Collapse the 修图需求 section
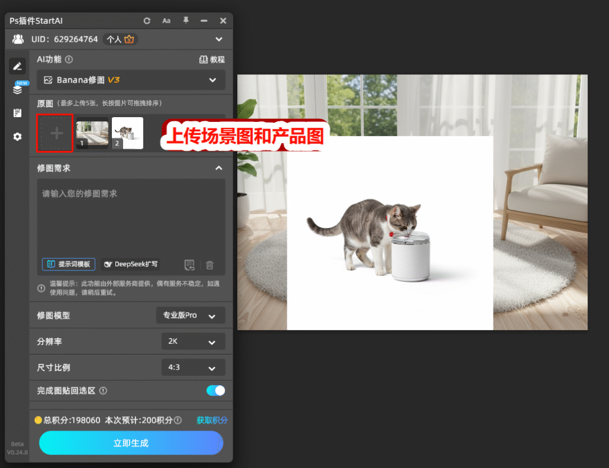Viewport: 609px width, 468px height. [x=219, y=168]
